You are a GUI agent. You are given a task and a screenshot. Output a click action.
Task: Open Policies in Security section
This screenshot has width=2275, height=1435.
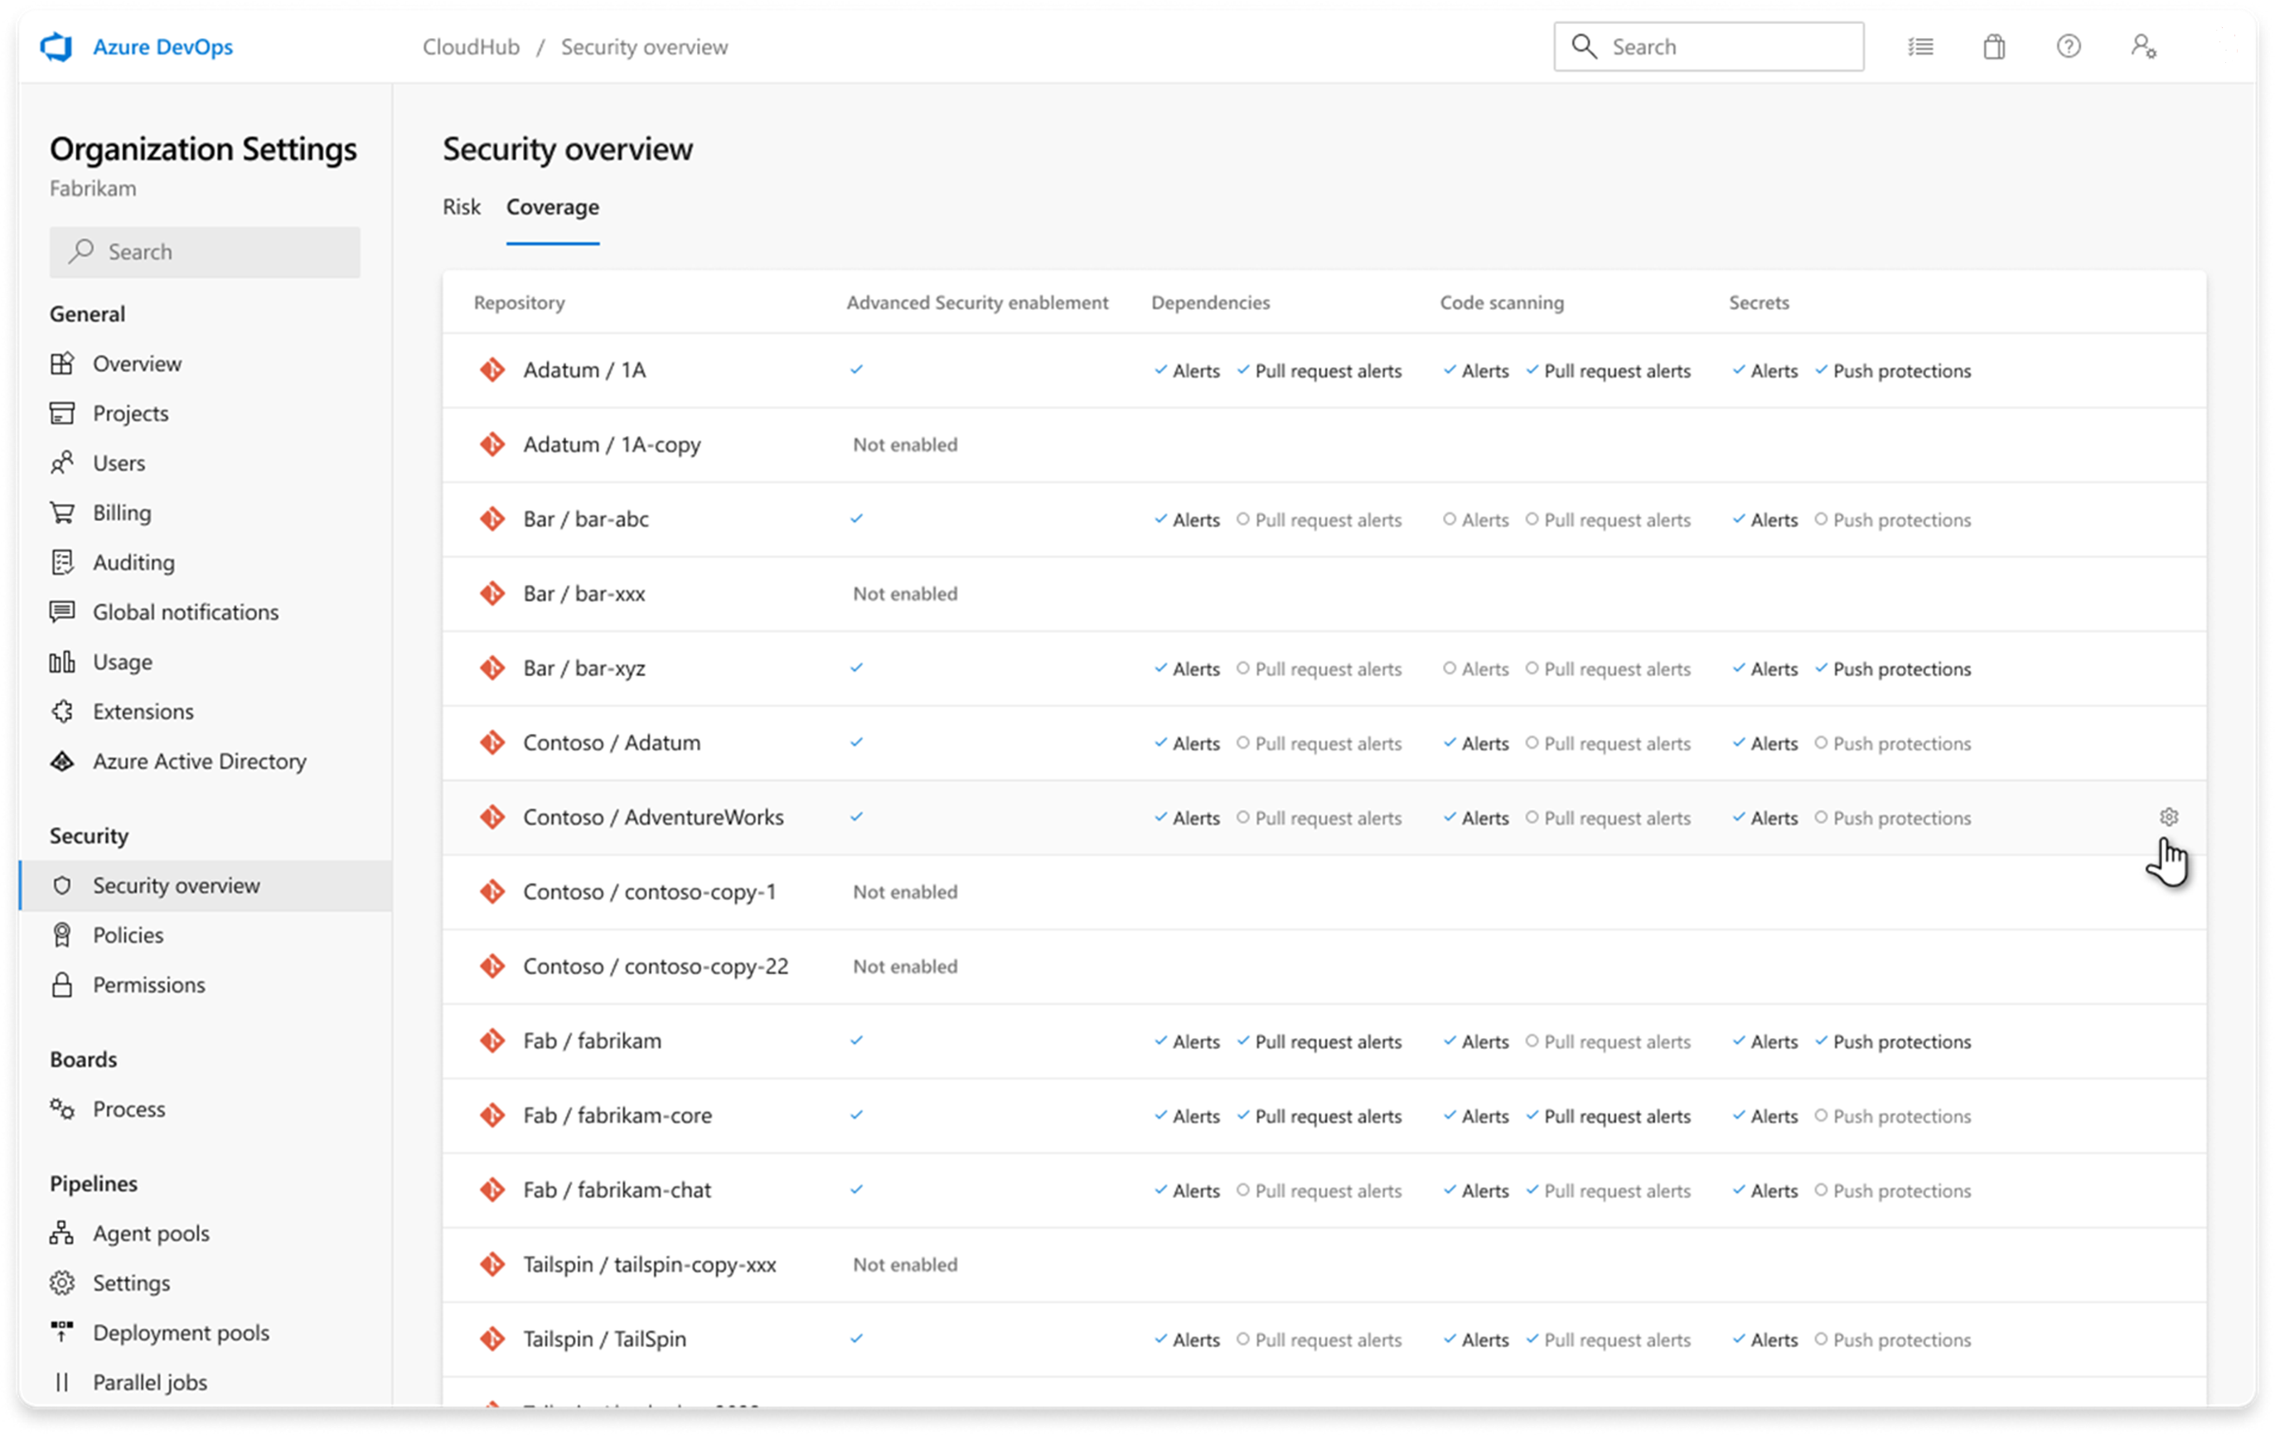point(128,935)
